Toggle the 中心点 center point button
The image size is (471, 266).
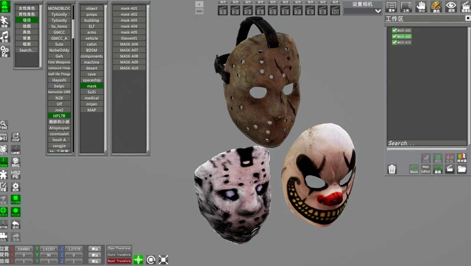pyautogui.click(x=16, y=212)
